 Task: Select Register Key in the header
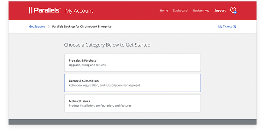(201, 11)
